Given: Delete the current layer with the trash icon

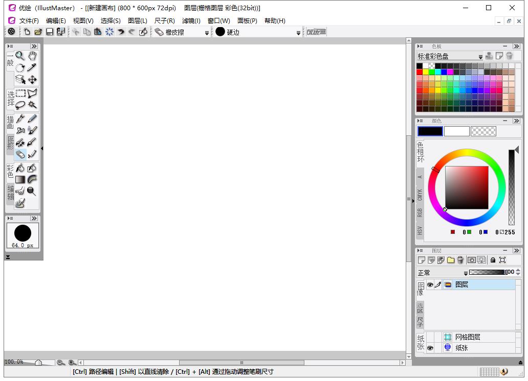Looking at the screenshot, I should pos(460,260).
